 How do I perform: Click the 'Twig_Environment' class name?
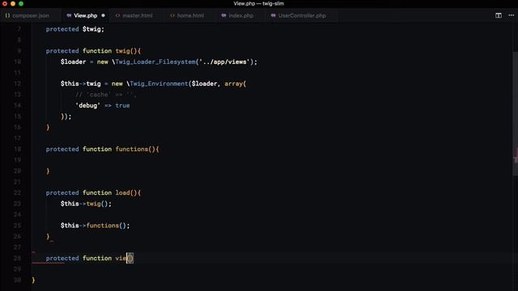coord(159,83)
